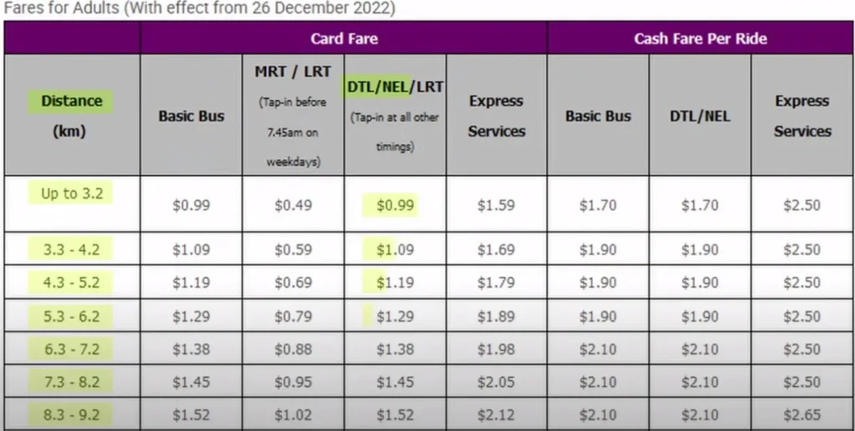This screenshot has height=431, width=855.
Task: Click the 6.3 - 7.2 distance cell
Action: [x=71, y=349]
